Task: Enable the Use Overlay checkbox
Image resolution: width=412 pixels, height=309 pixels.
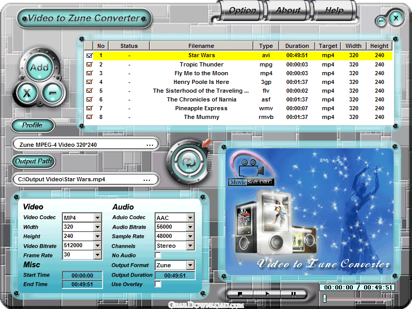Action: 158,284
